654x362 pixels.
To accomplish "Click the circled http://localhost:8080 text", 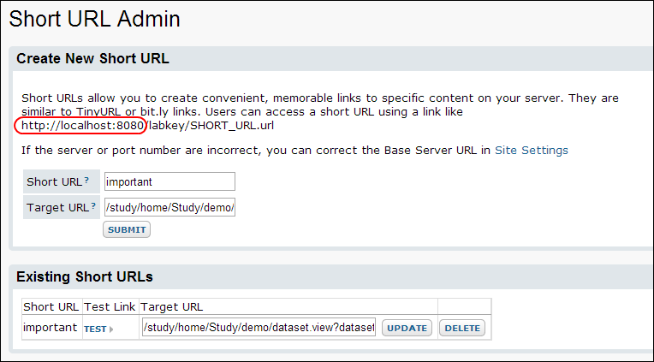I will (x=80, y=126).
